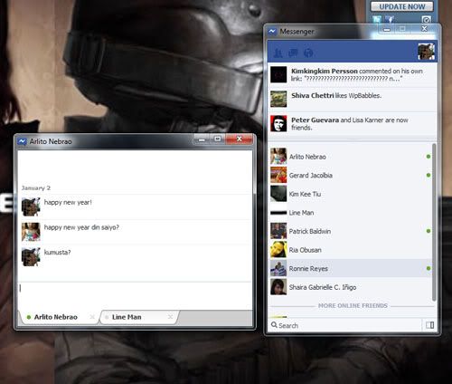Viewport: 452px width, 384px height.
Task: Click the message input box in chat
Action: (135, 295)
